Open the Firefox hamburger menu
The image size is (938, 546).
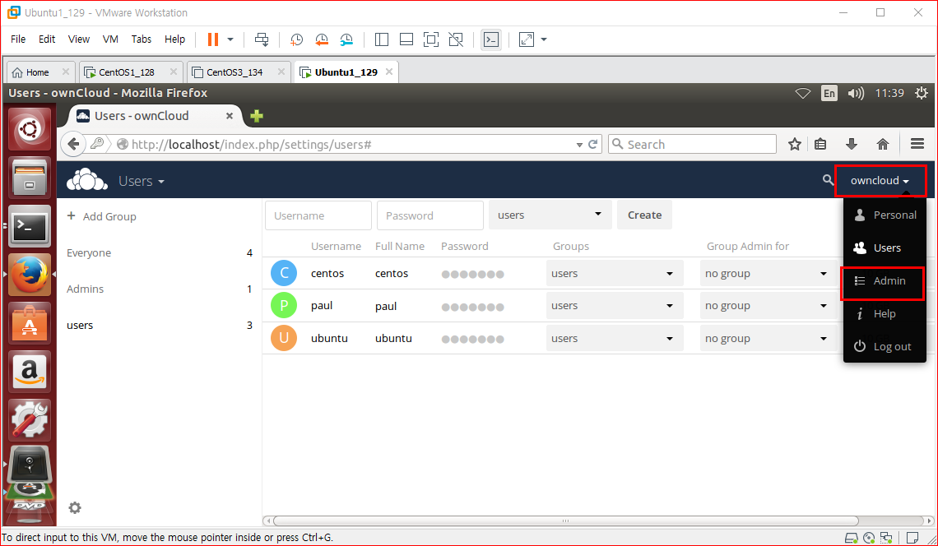point(917,144)
